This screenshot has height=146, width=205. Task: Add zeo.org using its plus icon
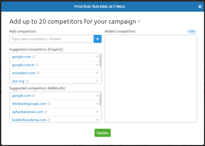tap(97, 81)
